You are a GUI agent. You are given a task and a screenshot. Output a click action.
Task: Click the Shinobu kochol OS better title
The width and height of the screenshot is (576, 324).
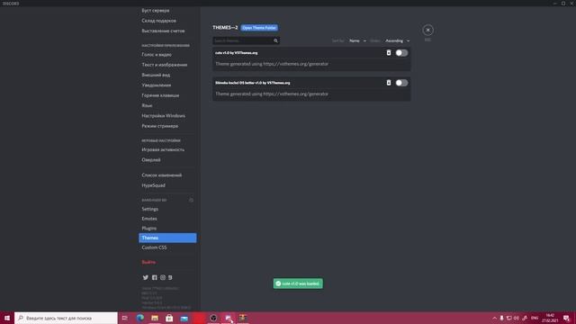point(252,83)
